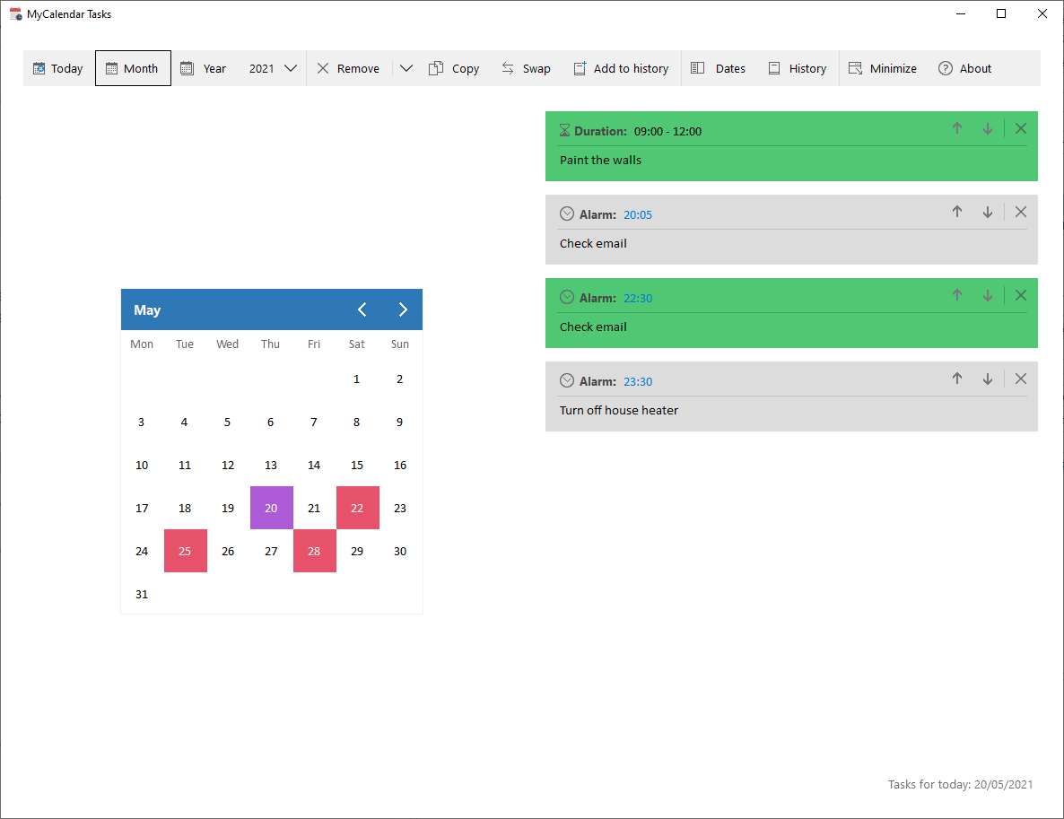Click the Remove button

point(348,69)
